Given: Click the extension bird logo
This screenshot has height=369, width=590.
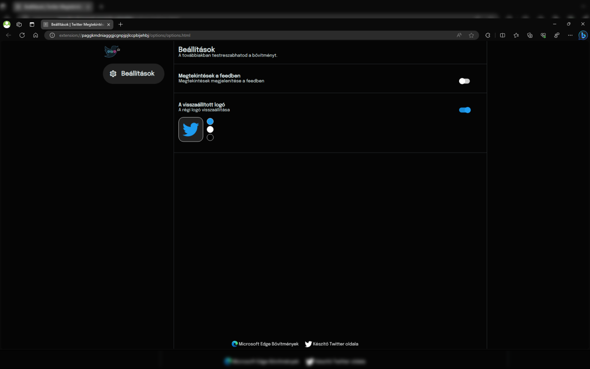Looking at the screenshot, I should (112, 51).
